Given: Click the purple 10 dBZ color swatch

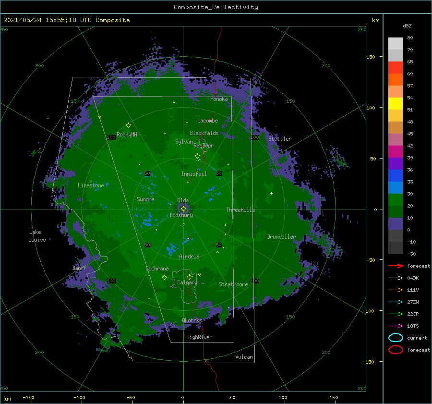Looking at the screenshot, I should click(396, 223).
